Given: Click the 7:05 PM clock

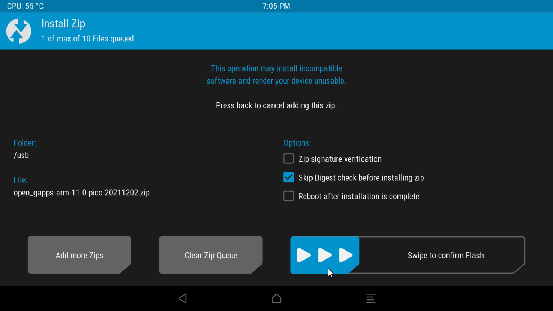Looking at the screenshot, I should coord(276,6).
